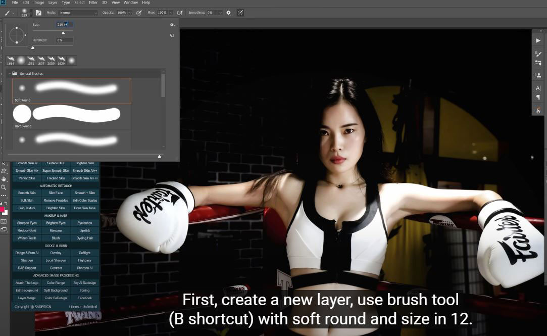Open the Brush Settings panel toggle icon
The image size is (547, 336).
(x=38, y=13)
